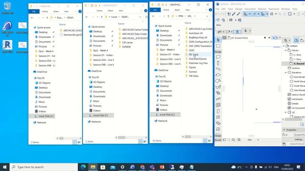
Task: Open address bar dropdown in Local Explorer window
Action: (141, 17)
